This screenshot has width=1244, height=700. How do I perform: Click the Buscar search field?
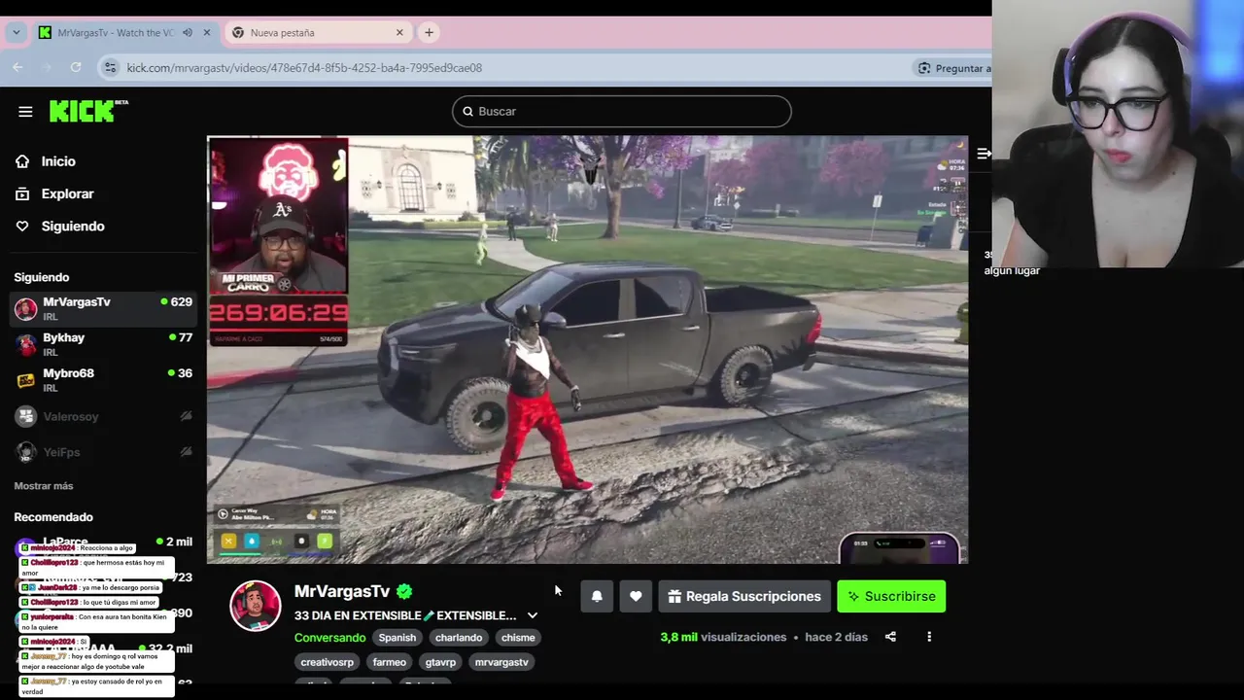(622, 111)
